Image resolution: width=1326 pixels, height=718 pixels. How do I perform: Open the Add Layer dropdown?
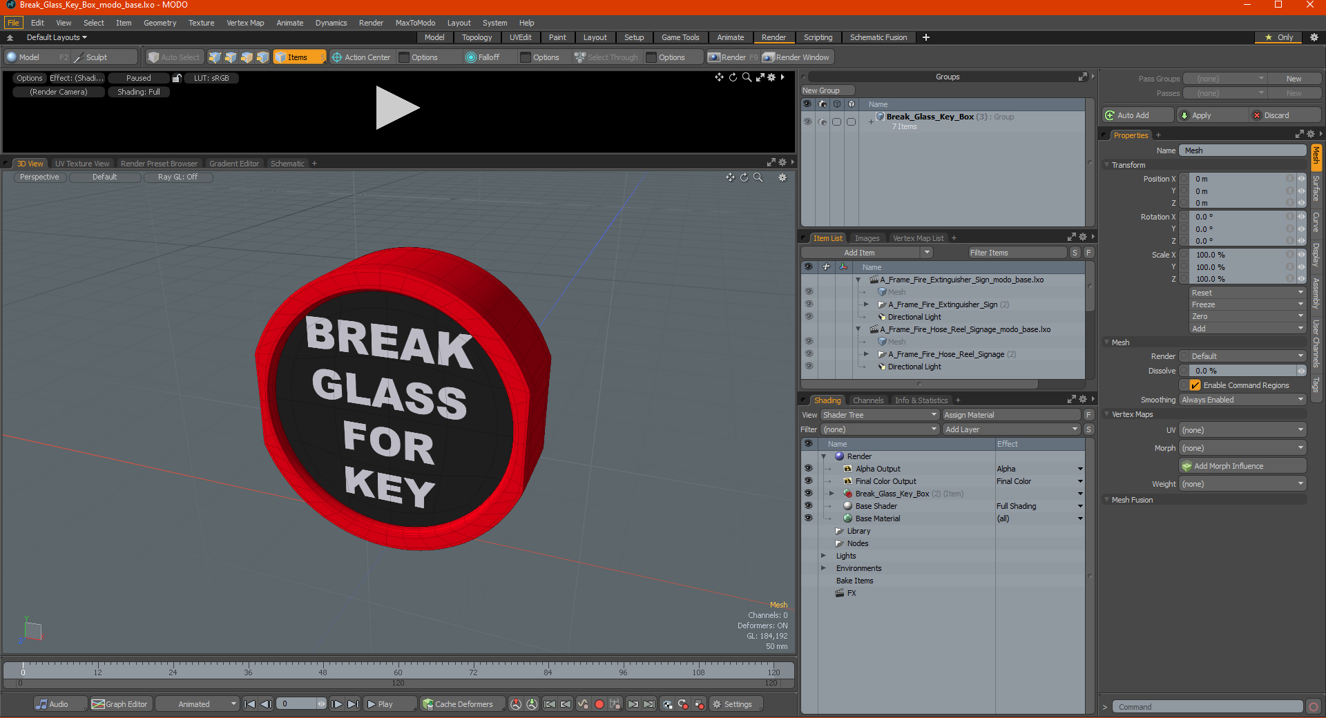[1011, 429]
